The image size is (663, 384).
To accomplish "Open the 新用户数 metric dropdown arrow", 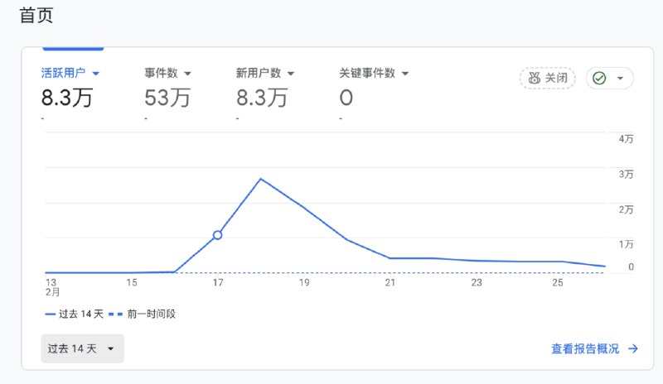I will (x=291, y=74).
